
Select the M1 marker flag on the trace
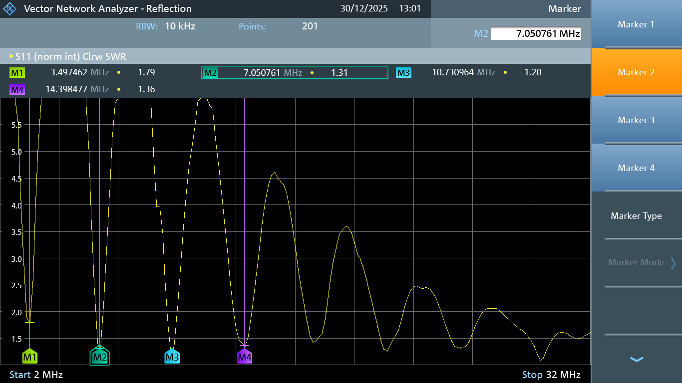(x=30, y=357)
